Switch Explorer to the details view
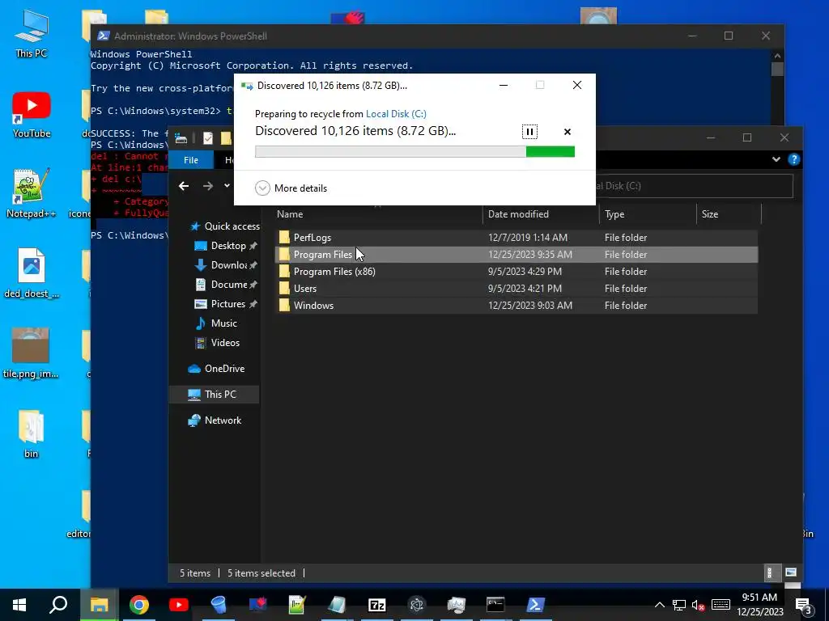Screen dimensions: 829x621 coord(771,572)
